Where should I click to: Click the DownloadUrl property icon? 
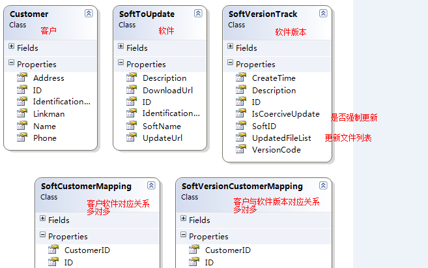tap(132, 89)
